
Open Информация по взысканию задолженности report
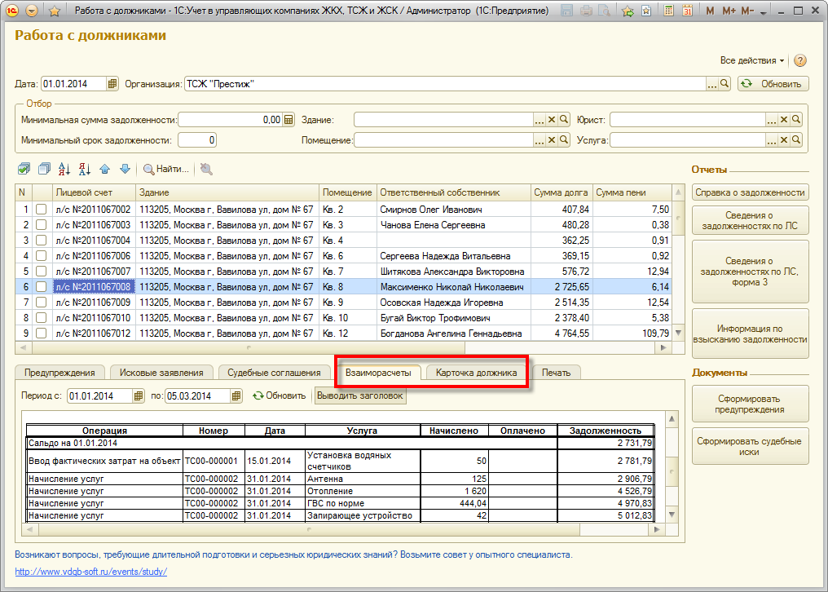[x=750, y=334]
